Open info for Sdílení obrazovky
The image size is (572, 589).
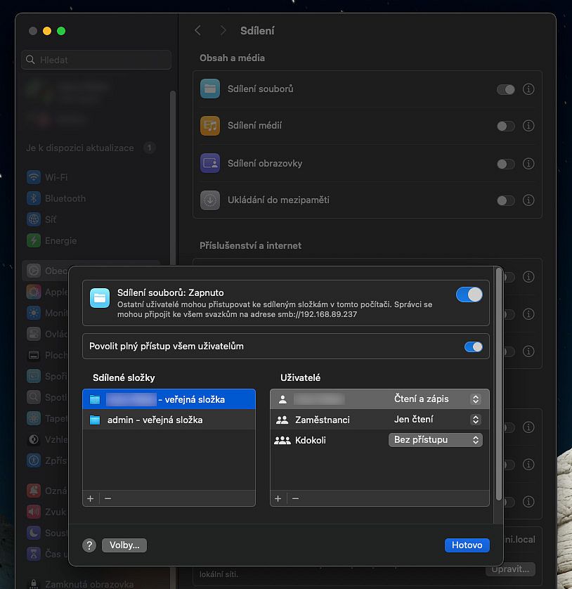[528, 164]
